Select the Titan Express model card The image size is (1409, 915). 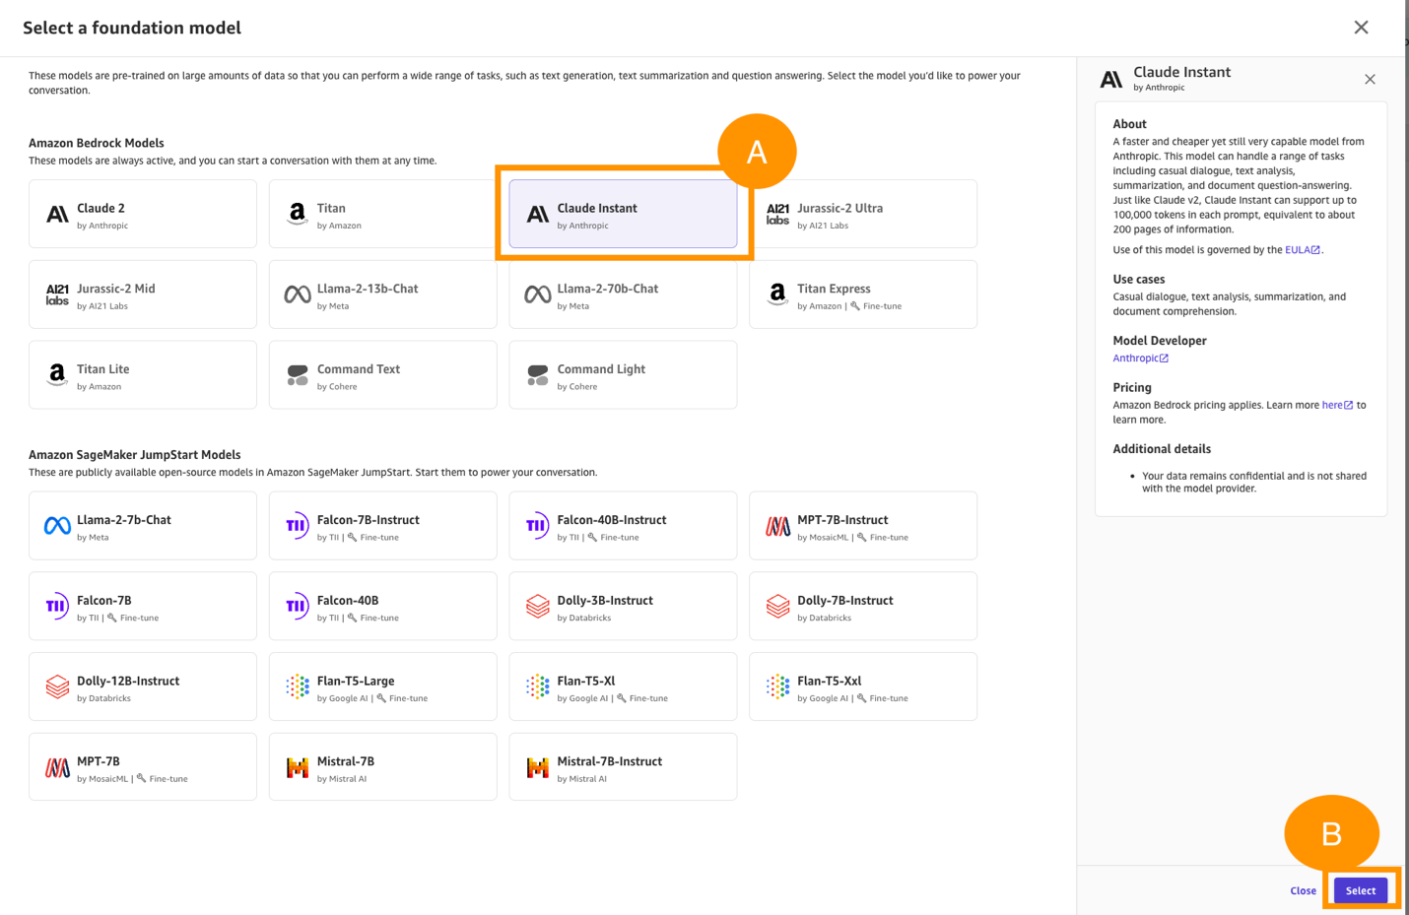pos(862,294)
